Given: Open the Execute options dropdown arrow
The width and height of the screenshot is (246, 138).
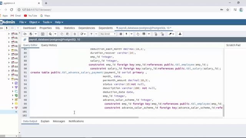Looking at the screenshot, I should coord(131,34).
